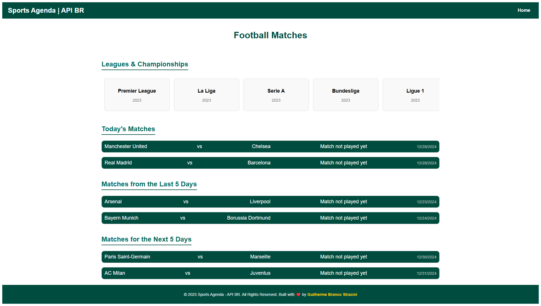Click the Arsenal vs Liverpool match entry
The image size is (541, 306).
[270, 201]
